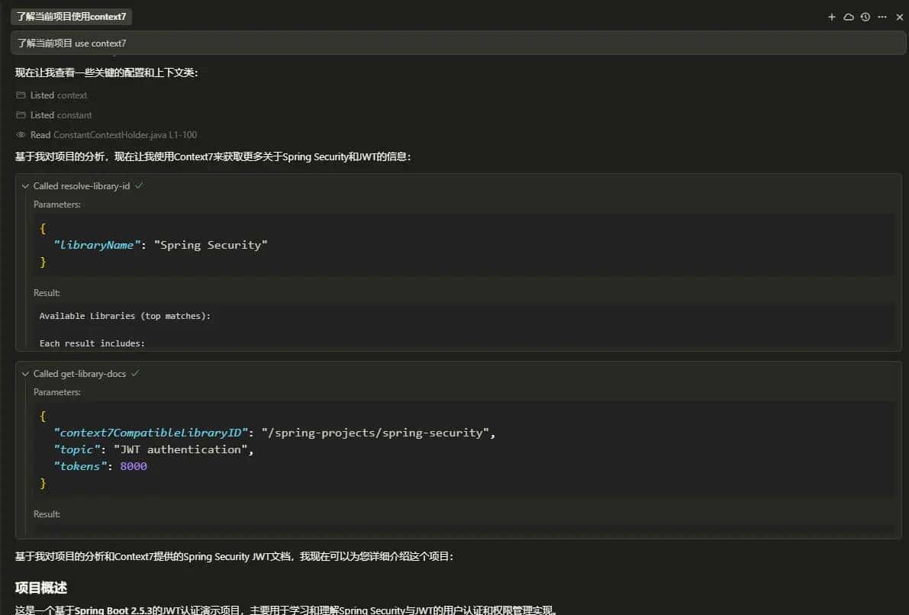This screenshot has width=909, height=615.
Task: Click eye icon beside Read ConstantContextHolder.java
Action: tap(21, 134)
